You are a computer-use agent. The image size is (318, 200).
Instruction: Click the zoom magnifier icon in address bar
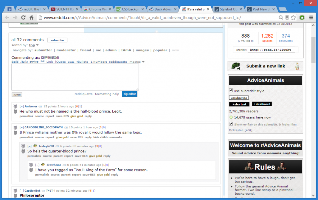(281, 18)
